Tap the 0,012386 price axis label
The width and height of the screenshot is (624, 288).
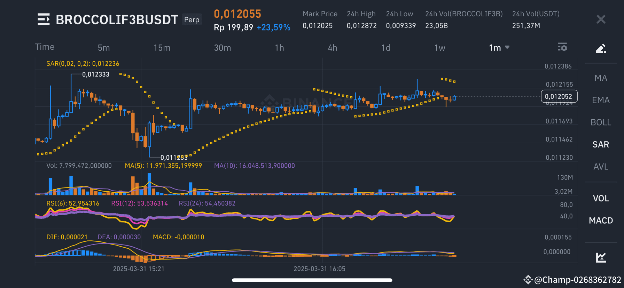pyautogui.click(x=558, y=66)
